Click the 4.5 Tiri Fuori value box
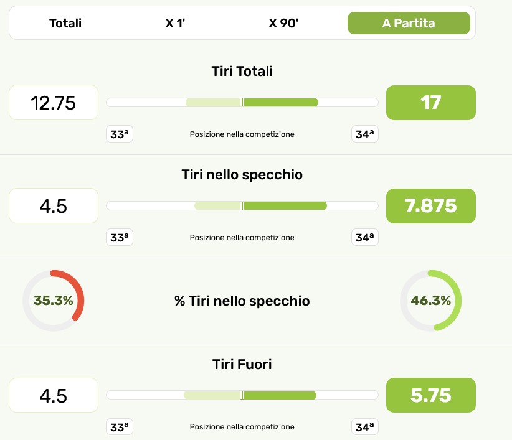The width and height of the screenshot is (512, 440). click(x=54, y=395)
